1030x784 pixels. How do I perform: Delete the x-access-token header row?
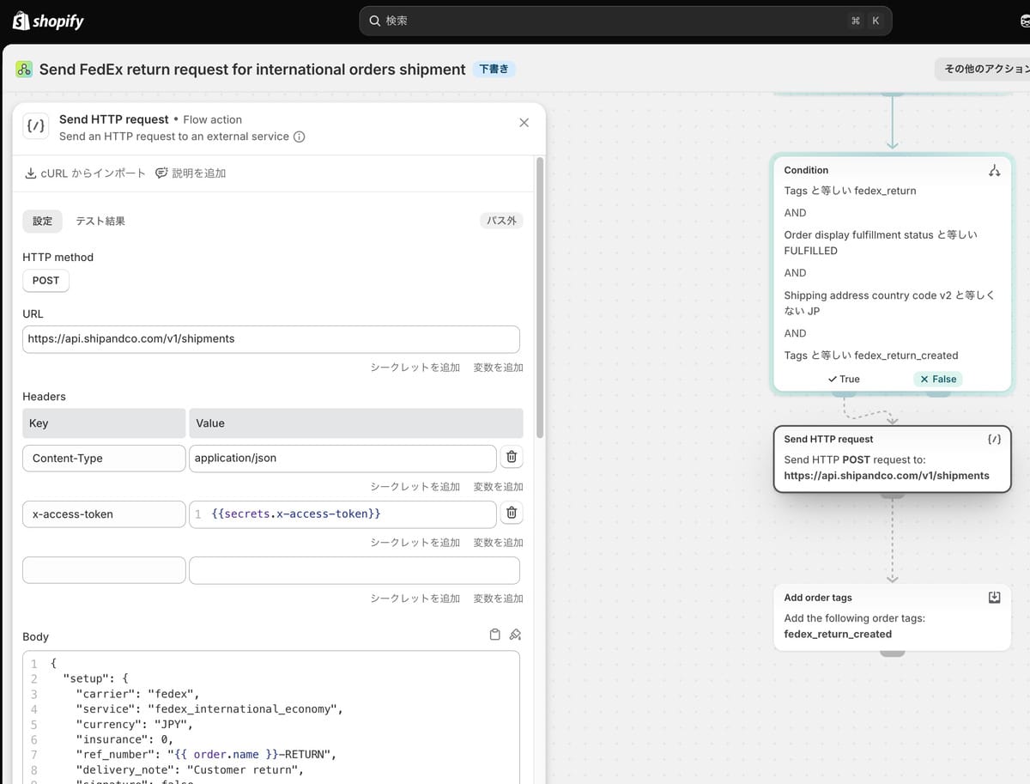click(512, 514)
